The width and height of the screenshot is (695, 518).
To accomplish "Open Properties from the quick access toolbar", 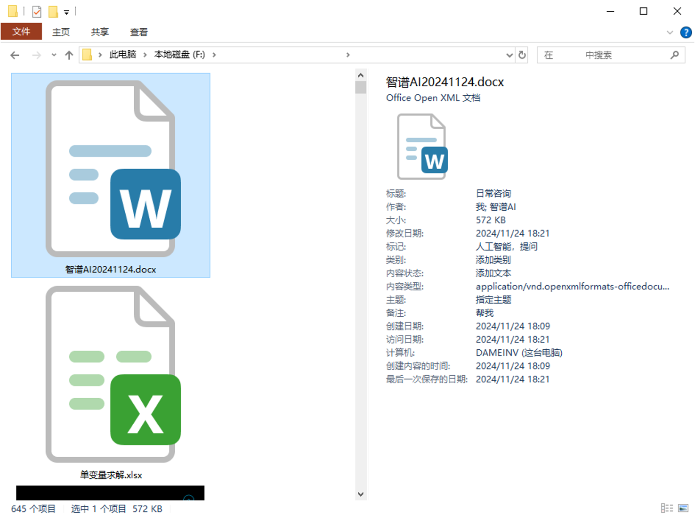I will click(x=37, y=11).
